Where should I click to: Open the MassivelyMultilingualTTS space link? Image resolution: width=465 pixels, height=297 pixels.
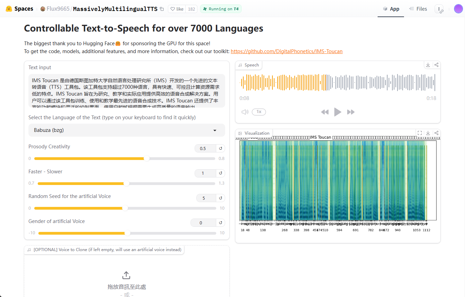(115, 9)
